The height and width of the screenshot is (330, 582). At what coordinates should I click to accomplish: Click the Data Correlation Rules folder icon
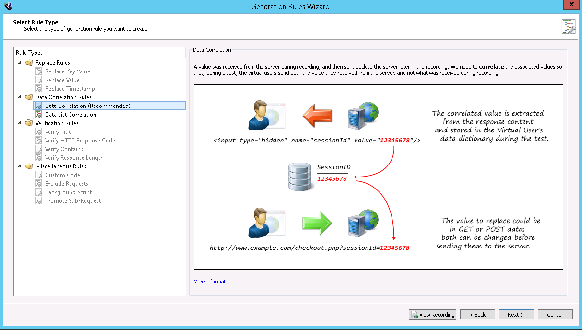point(29,97)
